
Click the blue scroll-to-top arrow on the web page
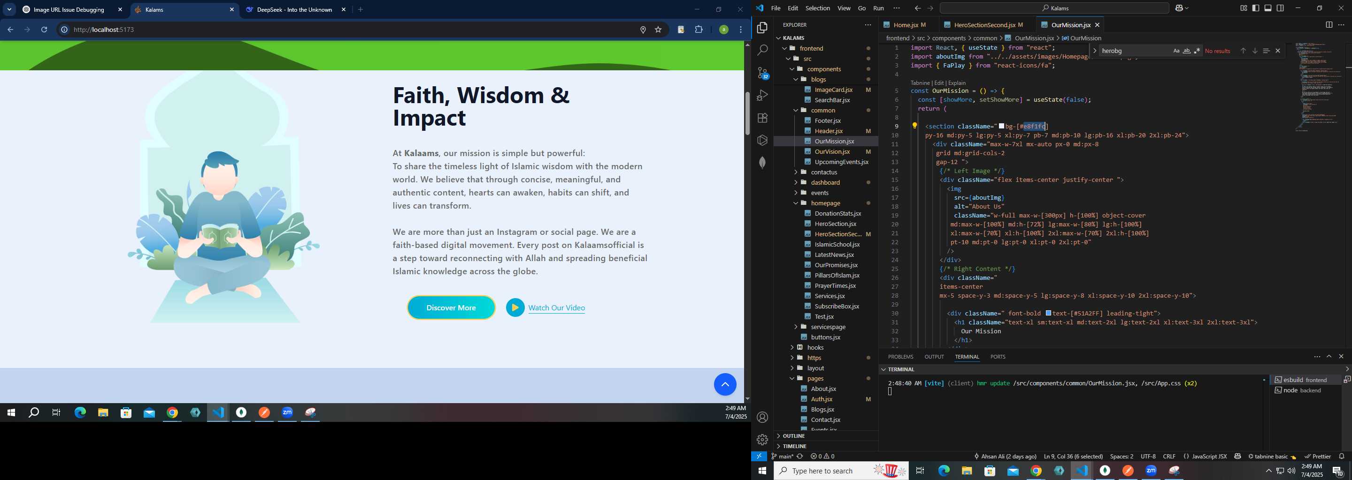725,385
